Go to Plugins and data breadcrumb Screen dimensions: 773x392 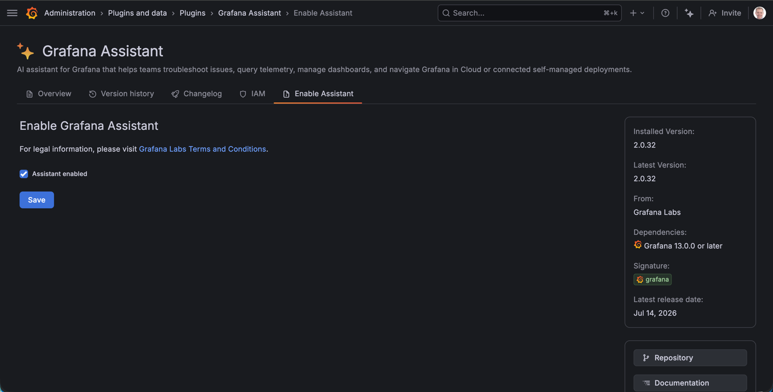[x=137, y=13]
